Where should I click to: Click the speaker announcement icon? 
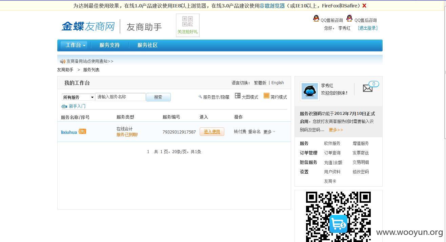coord(62,61)
